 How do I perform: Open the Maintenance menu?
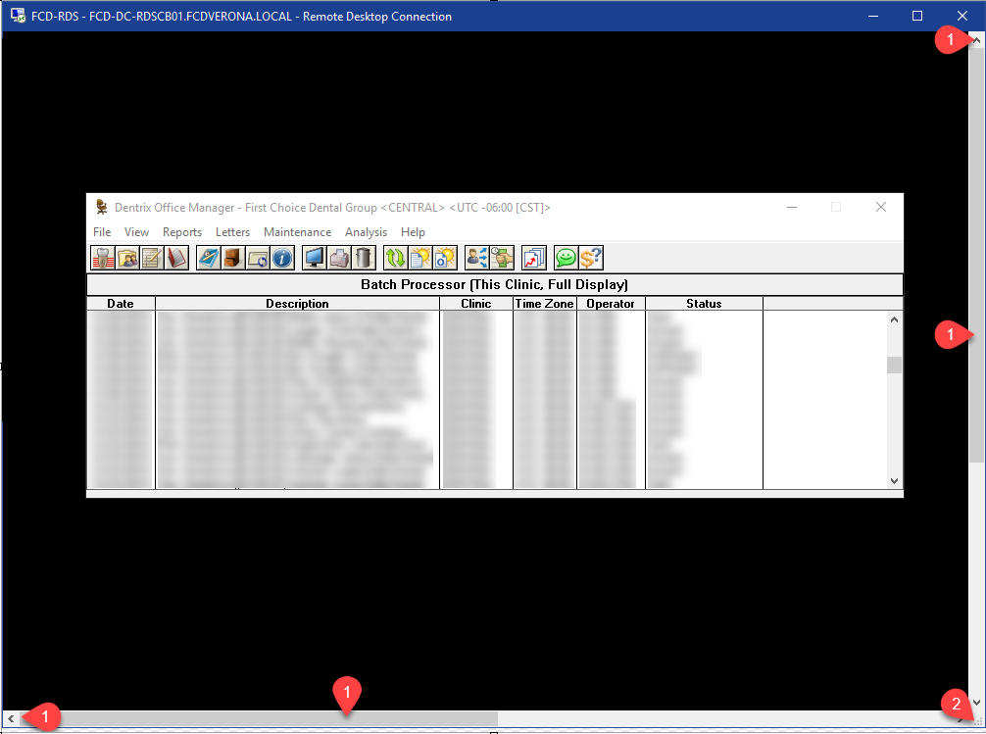click(x=297, y=232)
